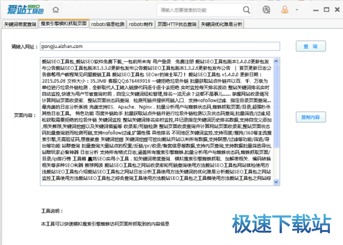Click the content box scrollbar thumb
343x245 pixels.
tap(276, 106)
